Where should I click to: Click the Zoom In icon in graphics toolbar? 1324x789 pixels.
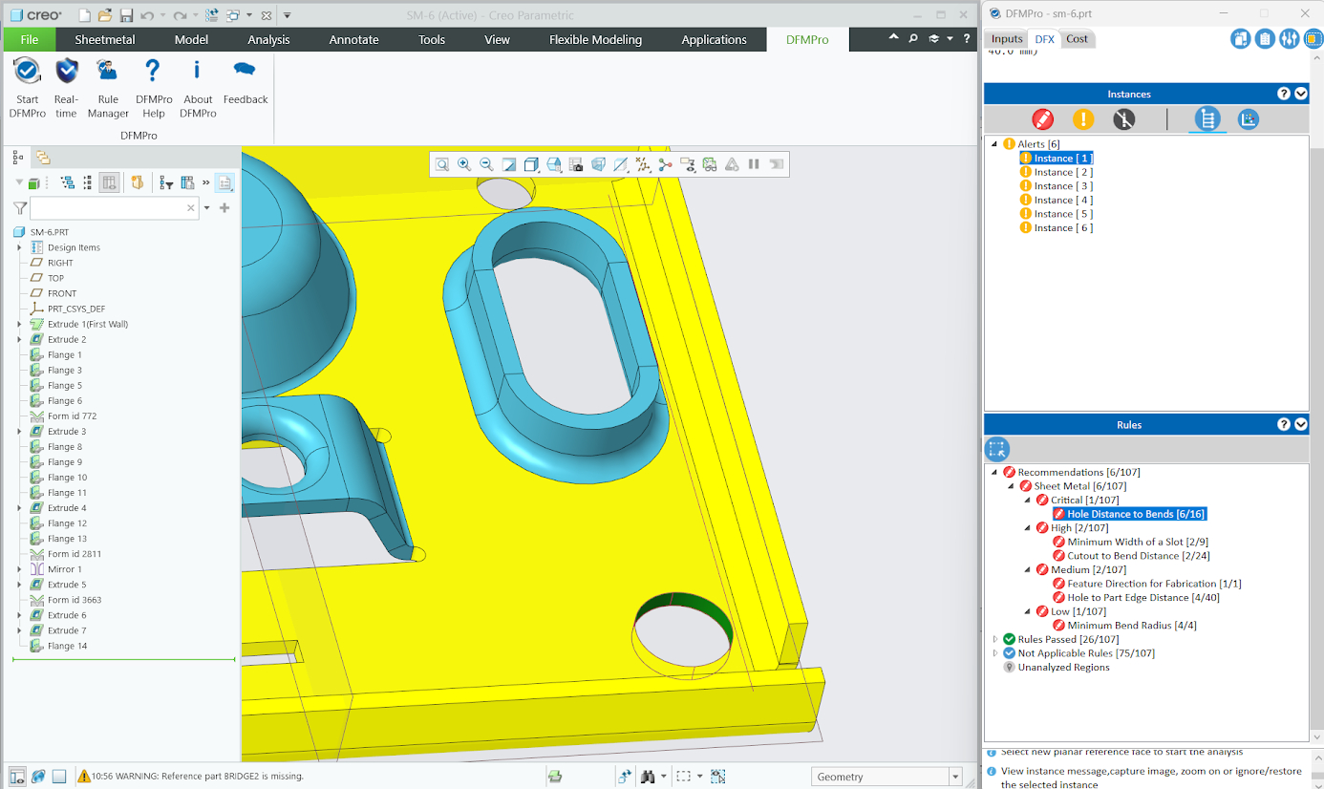pyautogui.click(x=464, y=164)
